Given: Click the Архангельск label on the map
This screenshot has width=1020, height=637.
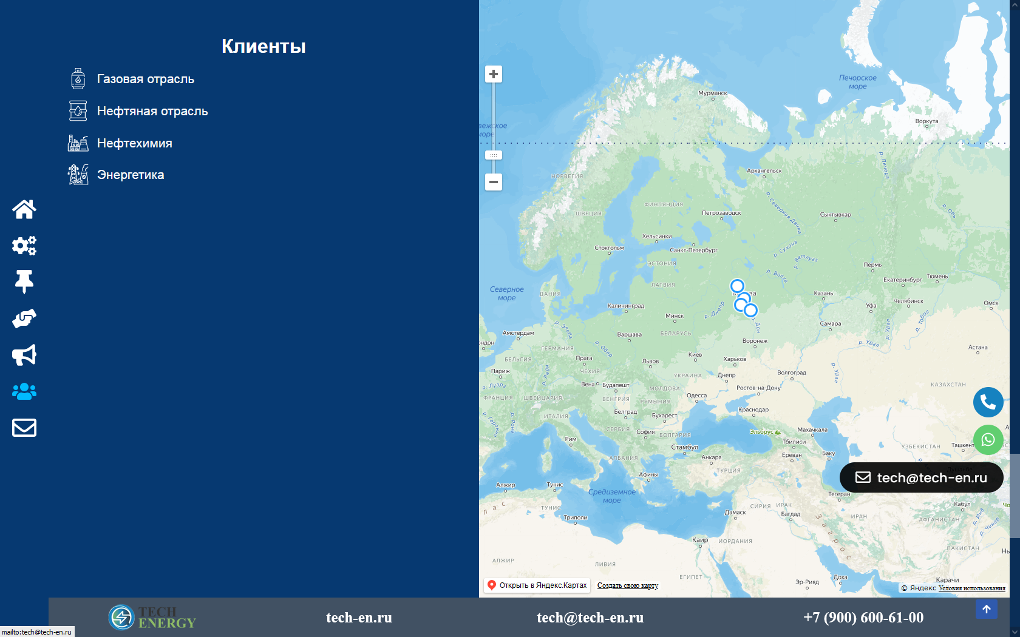Looking at the screenshot, I should point(764,171).
